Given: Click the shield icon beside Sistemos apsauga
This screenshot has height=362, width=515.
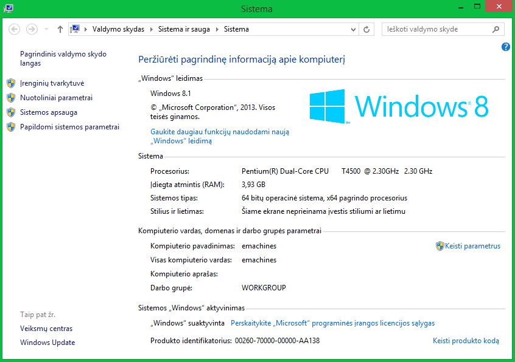Looking at the screenshot, I should (x=11, y=112).
